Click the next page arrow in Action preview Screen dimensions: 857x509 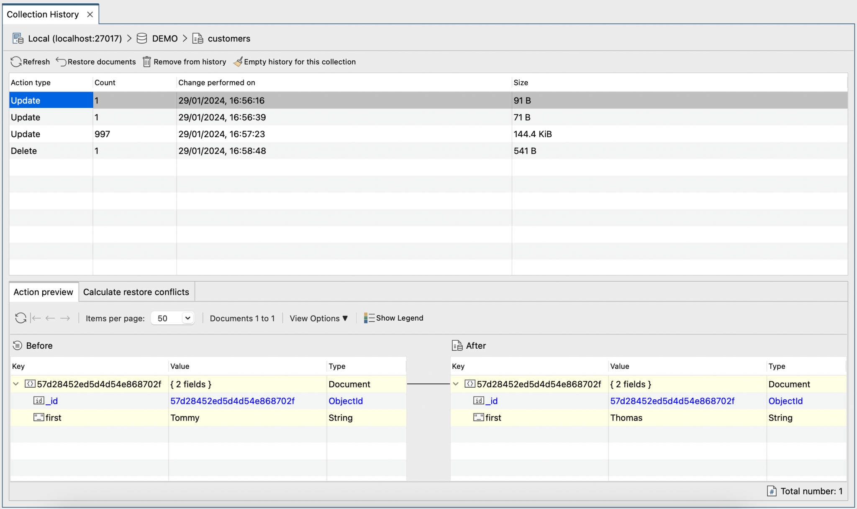click(65, 318)
